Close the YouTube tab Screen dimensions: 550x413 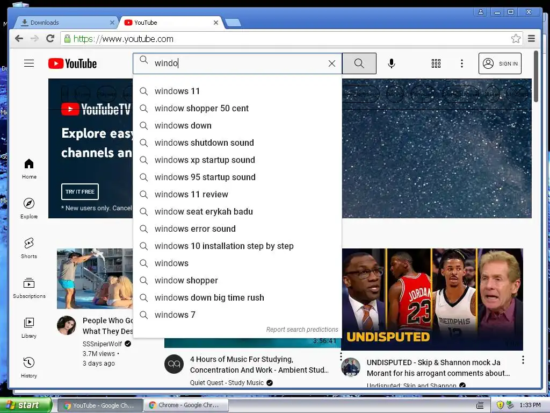[x=216, y=23]
